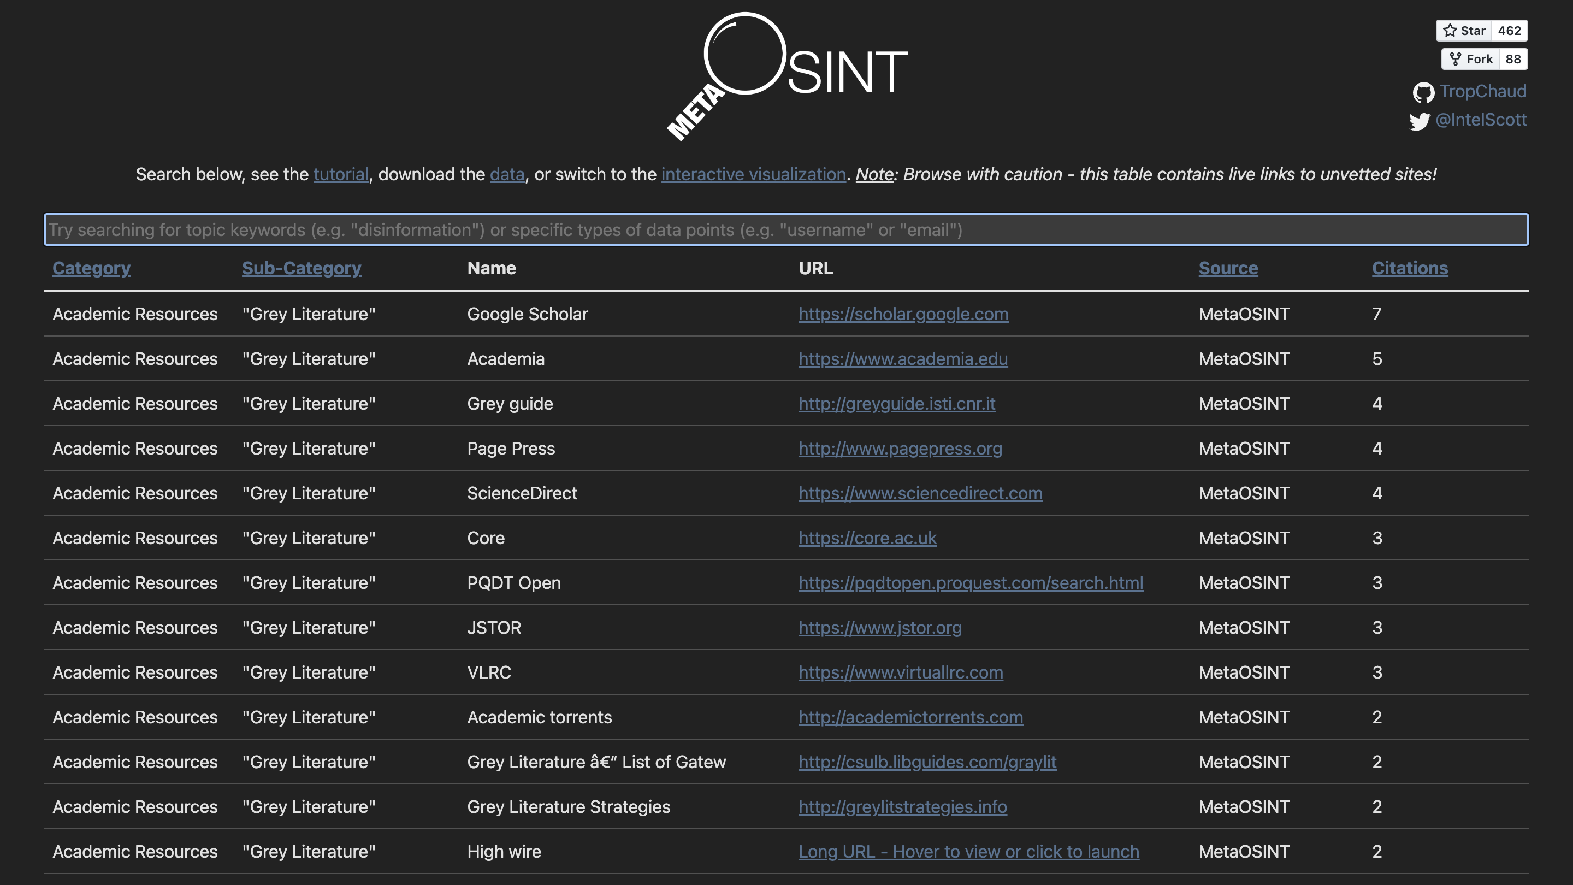Open the fork count 88
This screenshot has width=1573, height=885.
(1512, 59)
